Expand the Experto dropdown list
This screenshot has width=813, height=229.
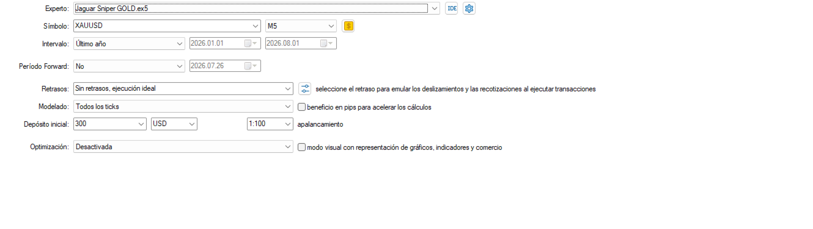click(434, 9)
